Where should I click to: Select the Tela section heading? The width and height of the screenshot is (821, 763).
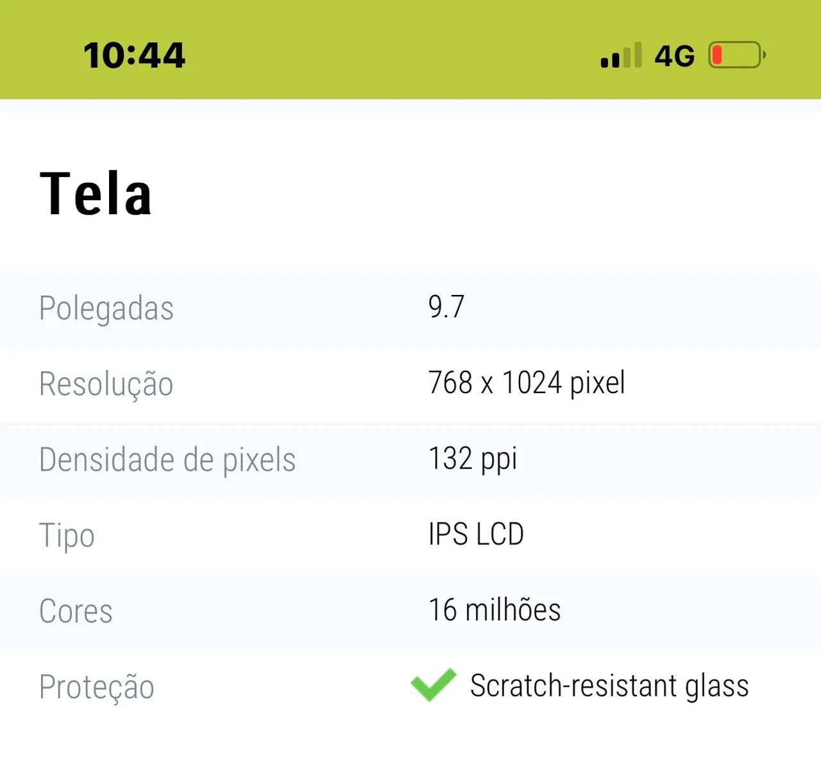pos(96,194)
